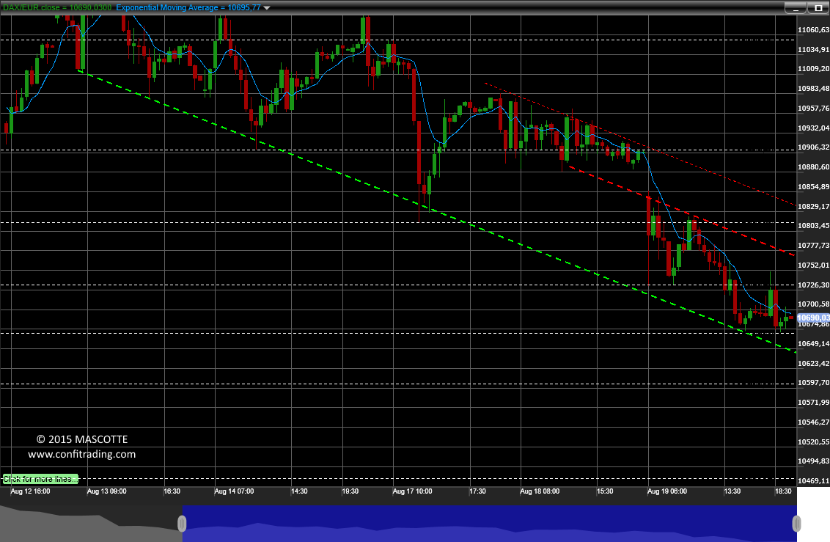Grab the right range slider handle
830x542 pixels.
click(796, 524)
